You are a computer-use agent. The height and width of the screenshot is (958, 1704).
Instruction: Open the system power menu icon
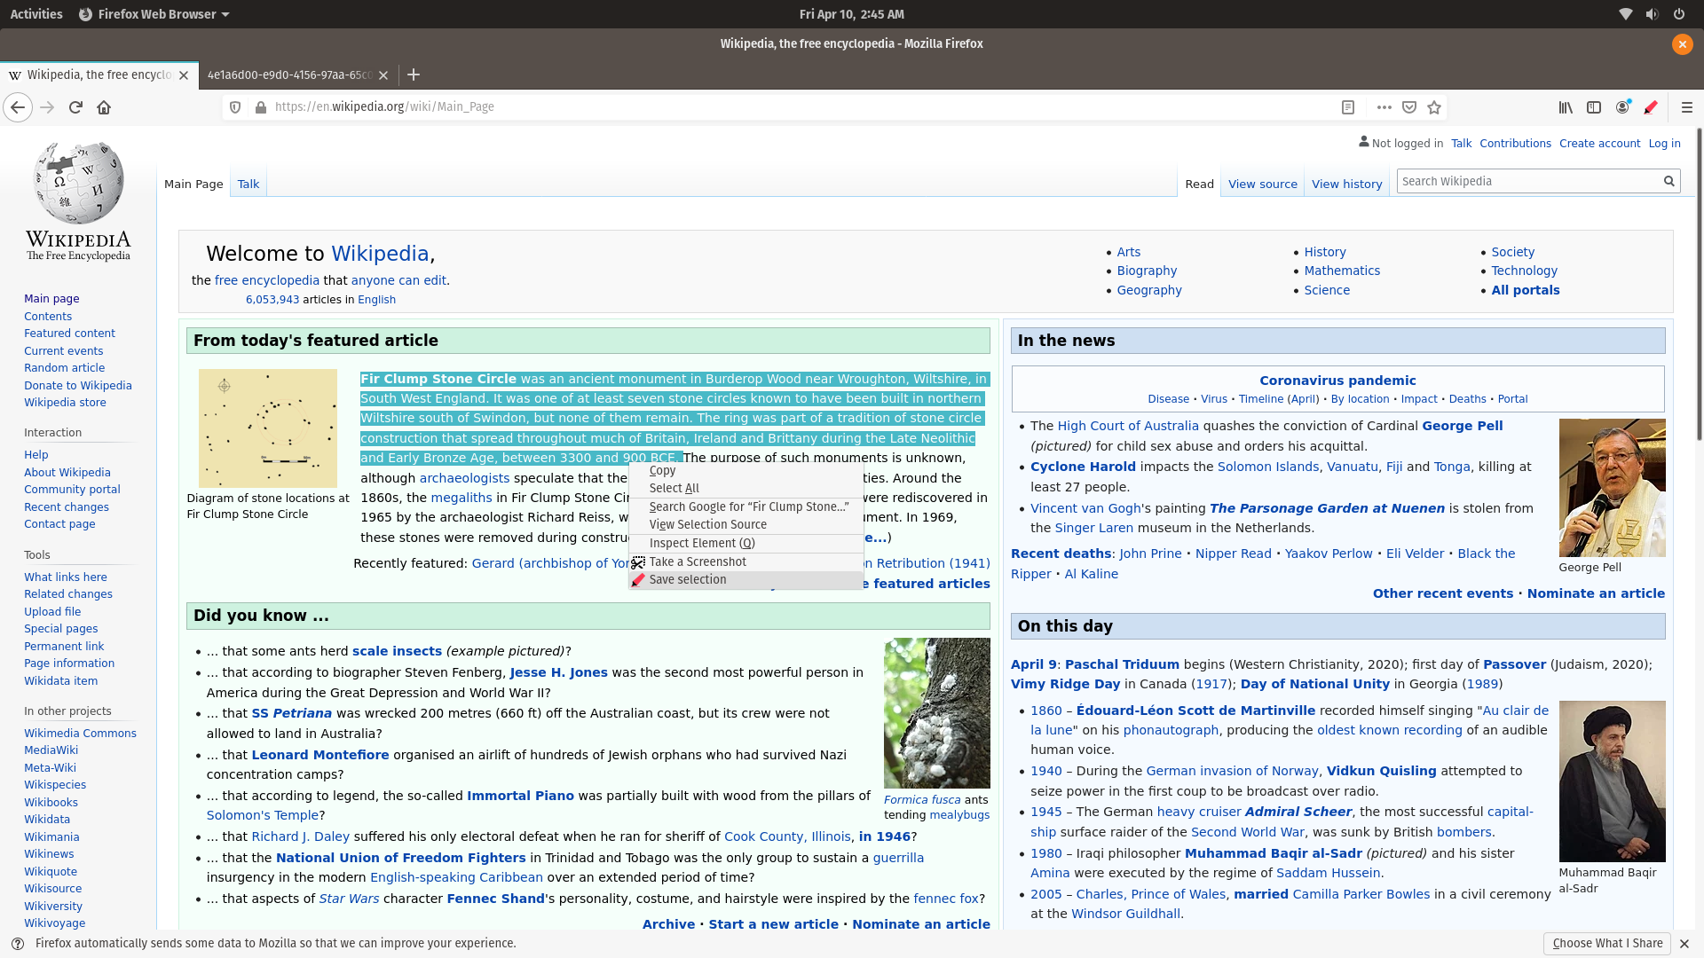point(1678,14)
